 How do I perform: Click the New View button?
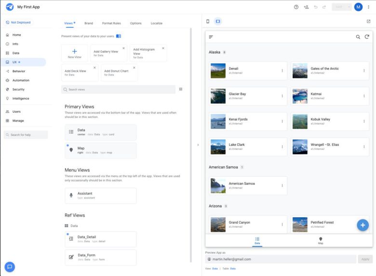(x=74, y=53)
